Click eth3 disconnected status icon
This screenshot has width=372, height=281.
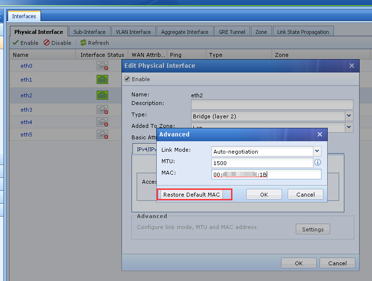(102, 110)
